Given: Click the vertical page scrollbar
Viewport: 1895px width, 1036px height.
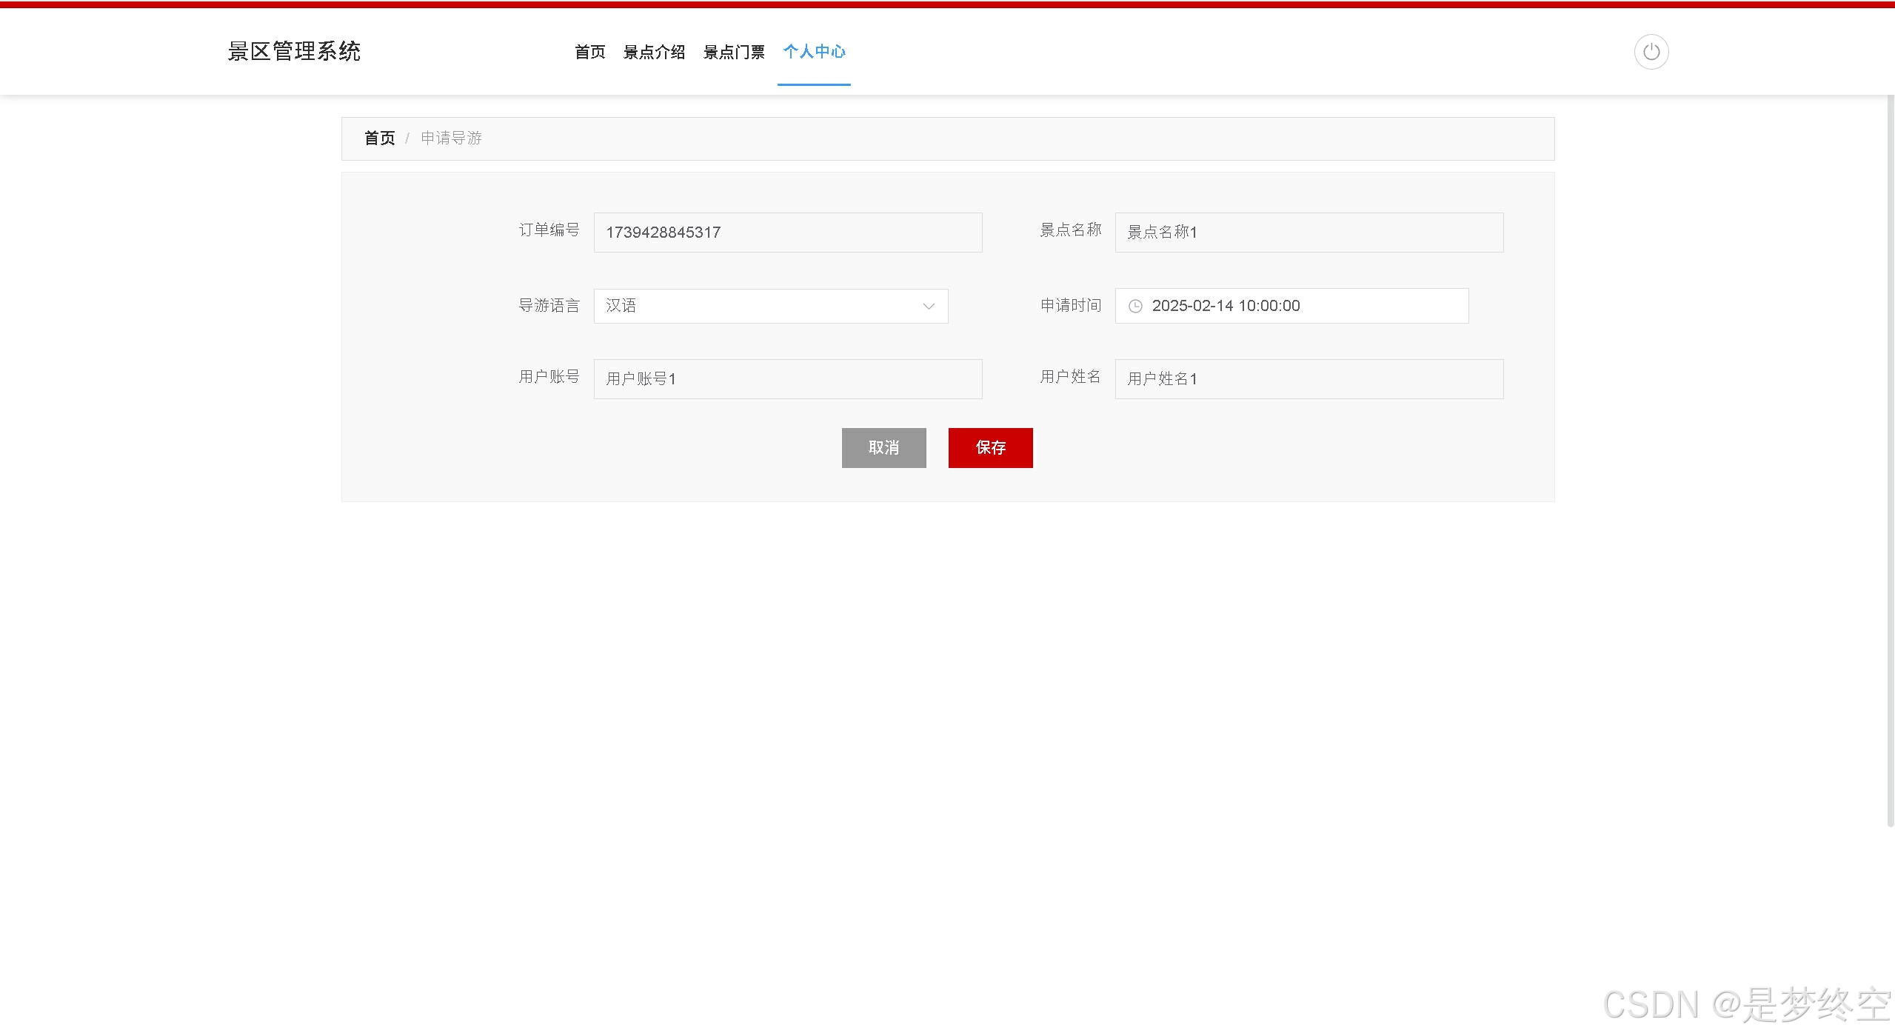Looking at the screenshot, I should click(1890, 459).
